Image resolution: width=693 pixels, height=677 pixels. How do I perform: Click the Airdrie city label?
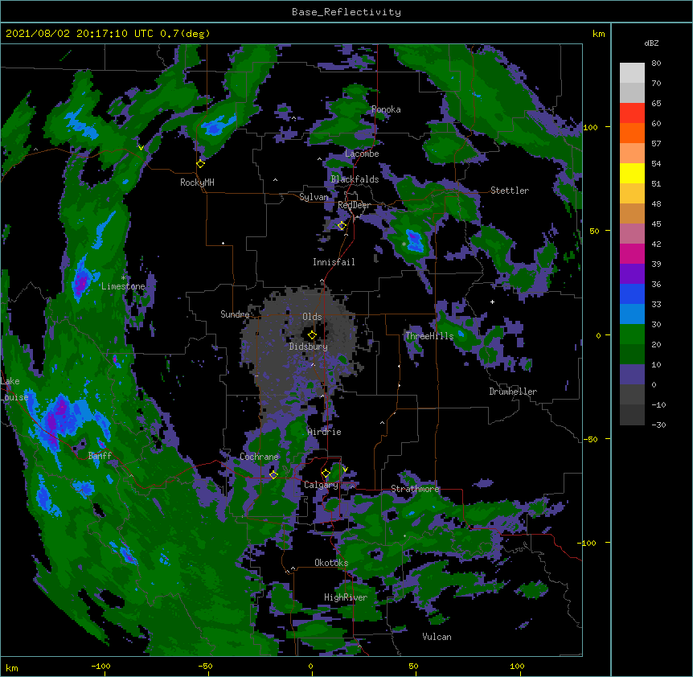tap(325, 432)
